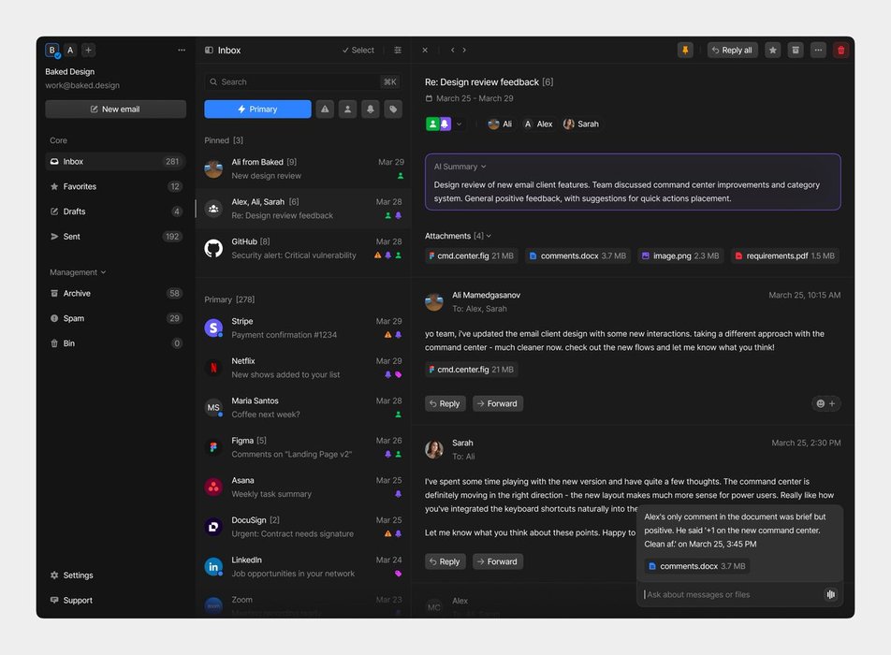
Task: Open Support in the sidebar
Action: (x=71, y=600)
